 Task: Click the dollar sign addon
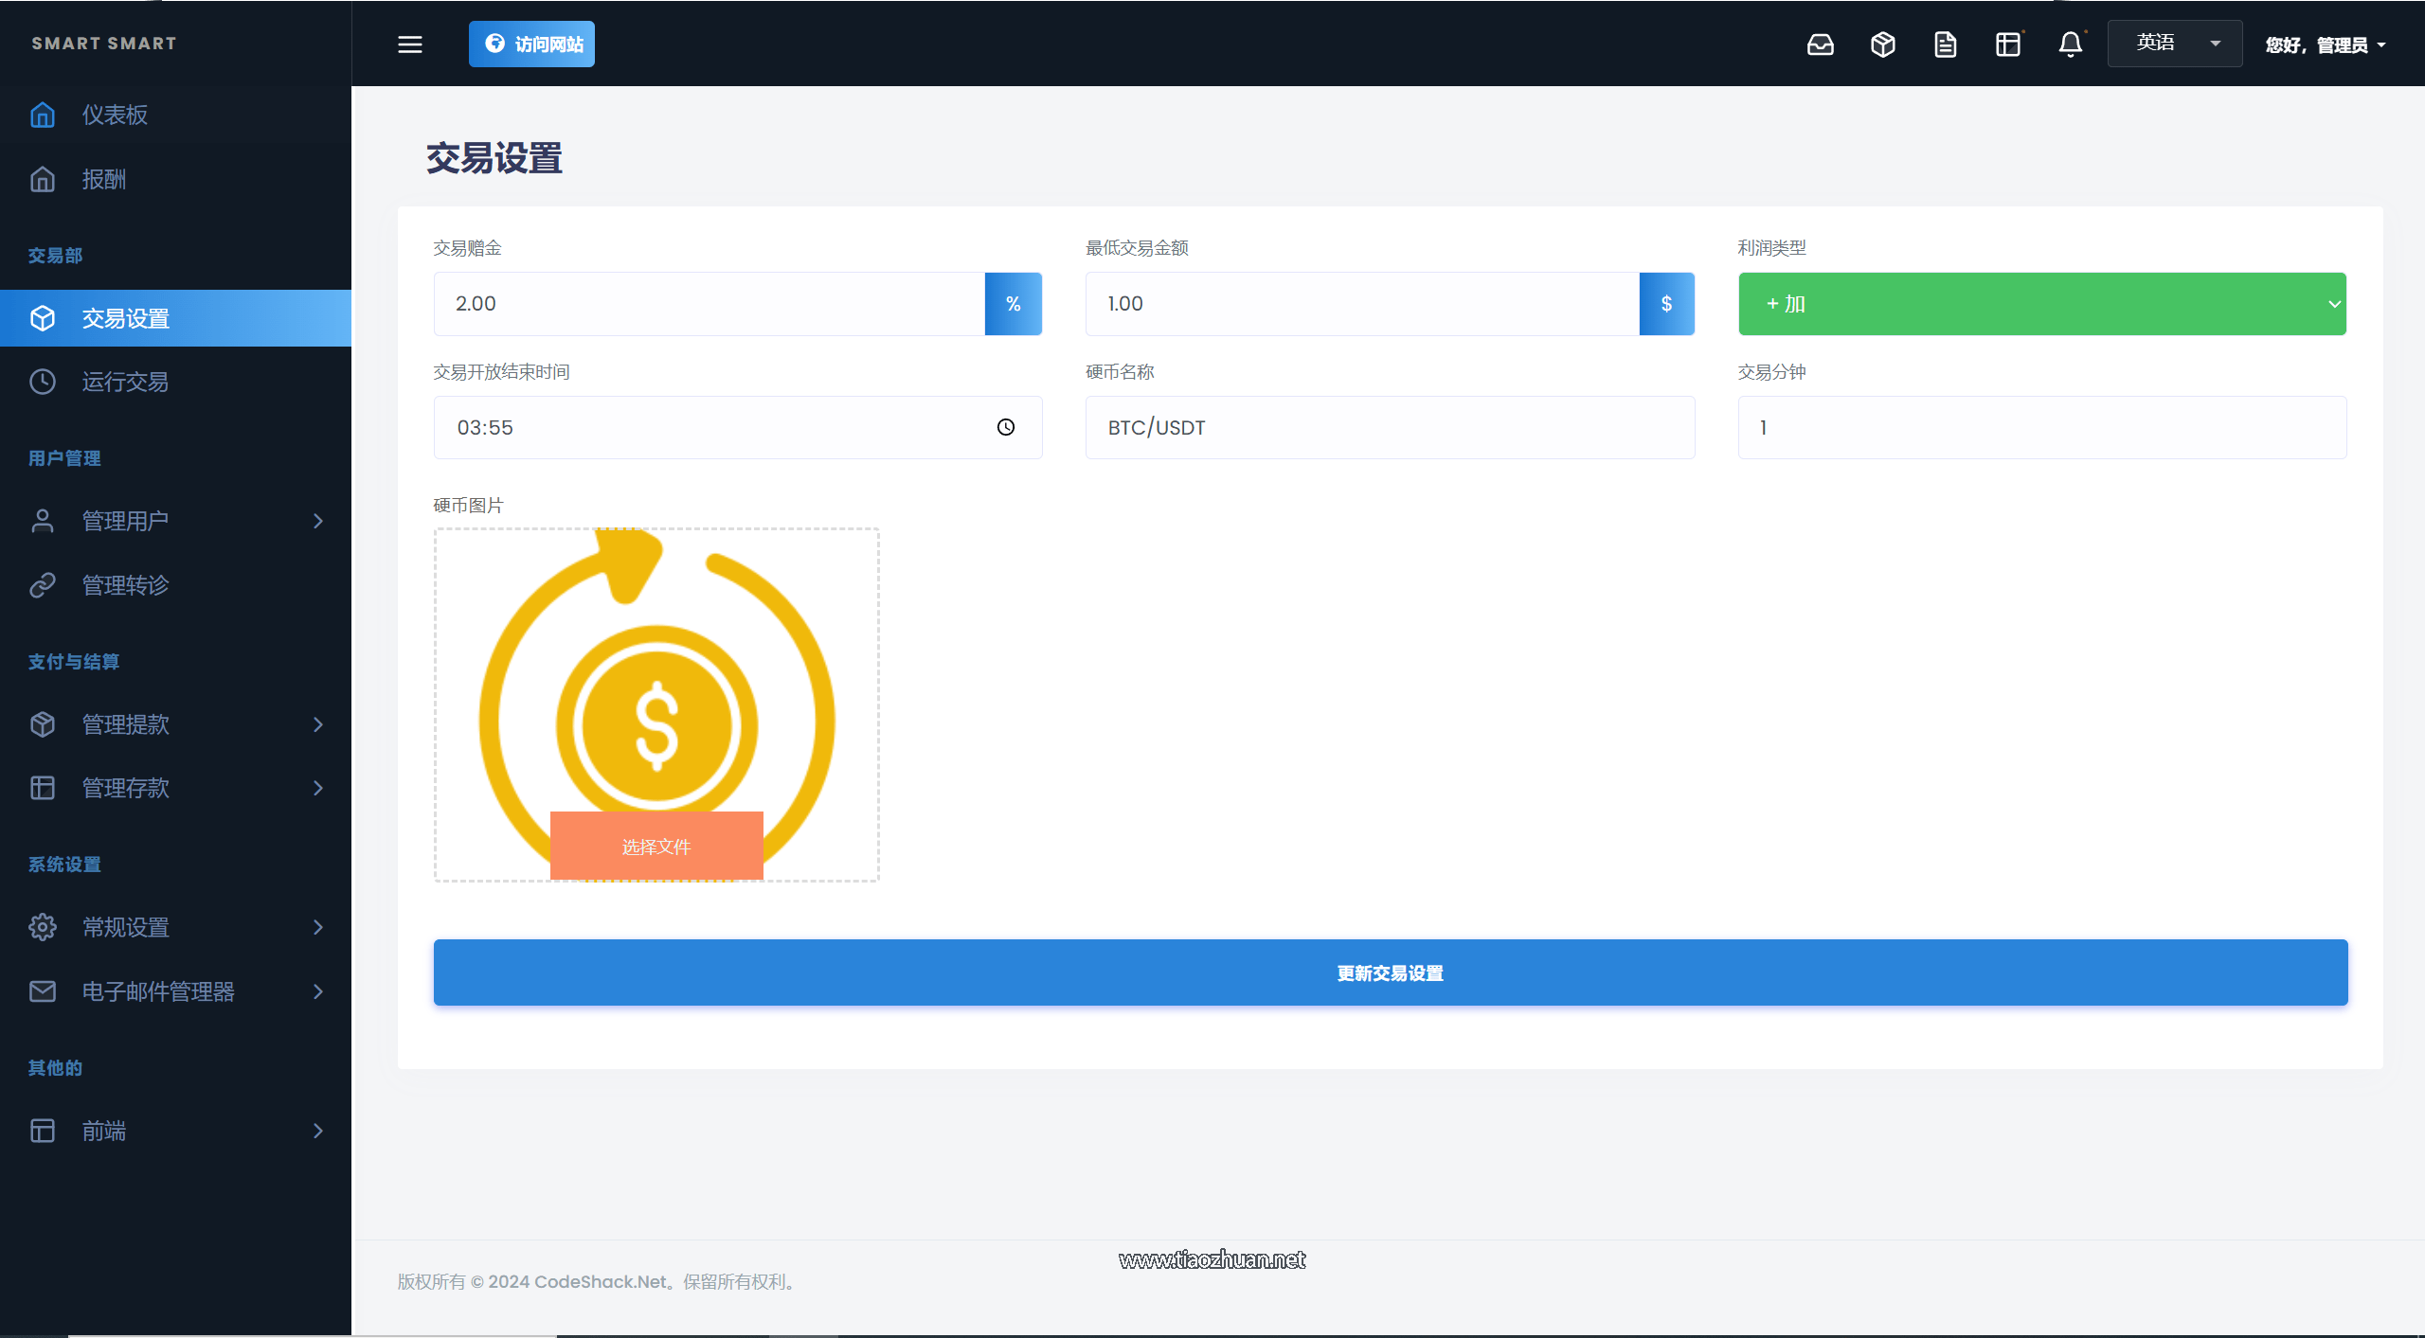pyautogui.click(x=1666, y=304)
